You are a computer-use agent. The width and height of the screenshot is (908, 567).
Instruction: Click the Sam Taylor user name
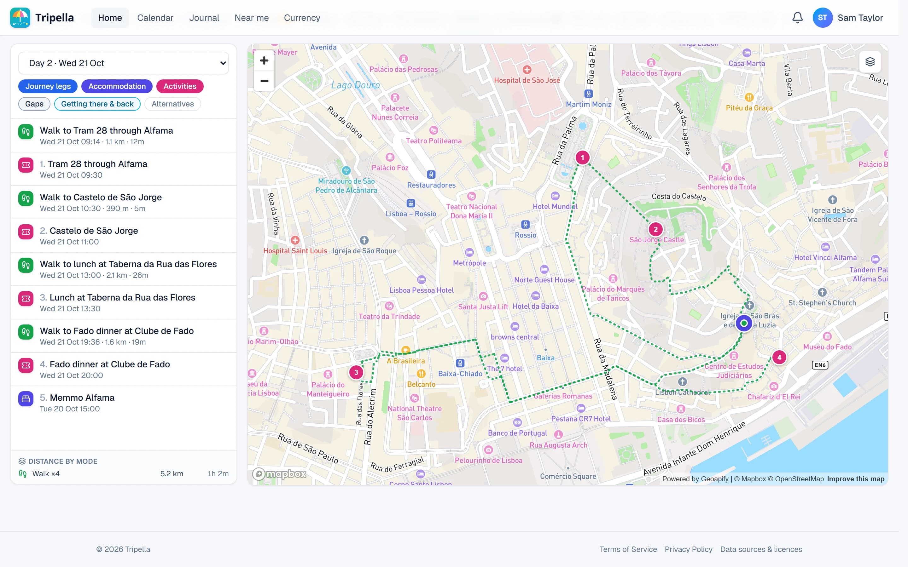click(860, 18)
